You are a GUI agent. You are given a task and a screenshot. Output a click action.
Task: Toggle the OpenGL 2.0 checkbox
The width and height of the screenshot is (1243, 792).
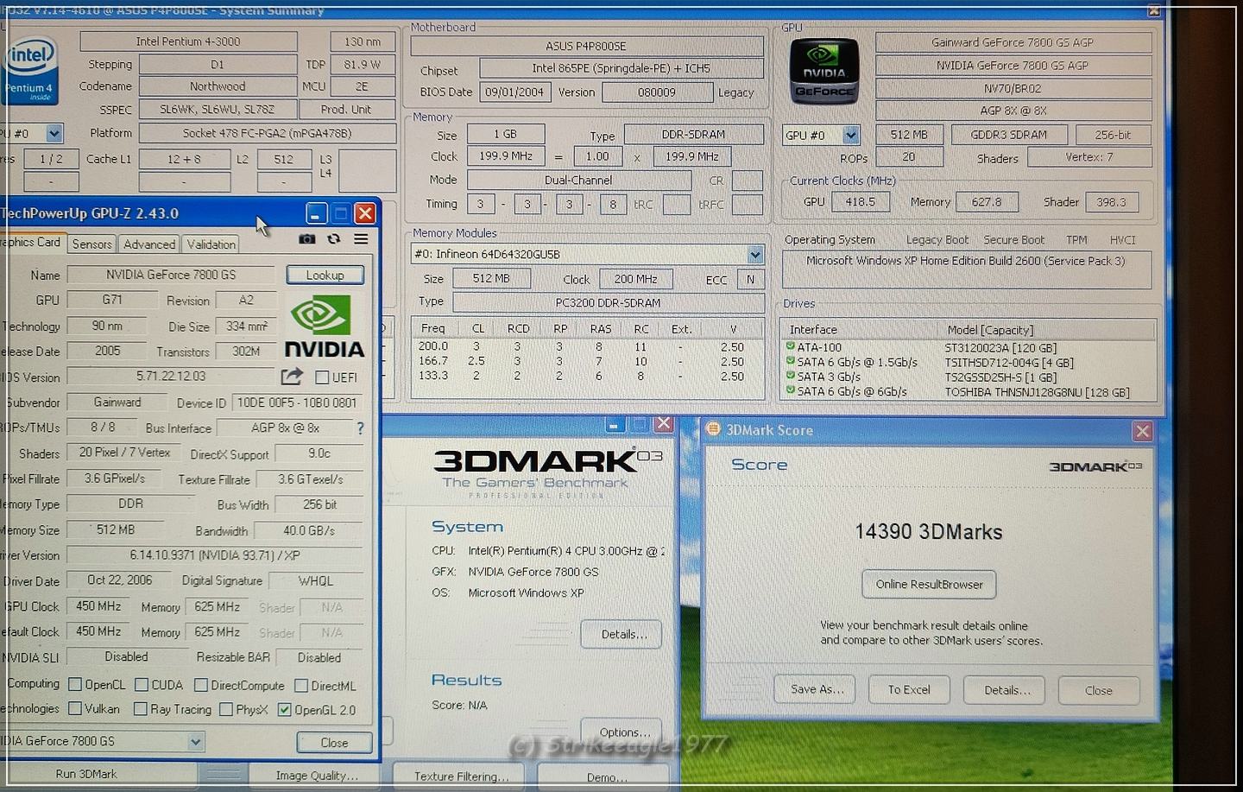coord(284,710)
